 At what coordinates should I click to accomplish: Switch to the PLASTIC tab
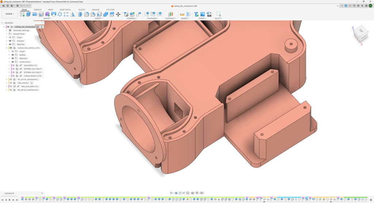point(82,10)
